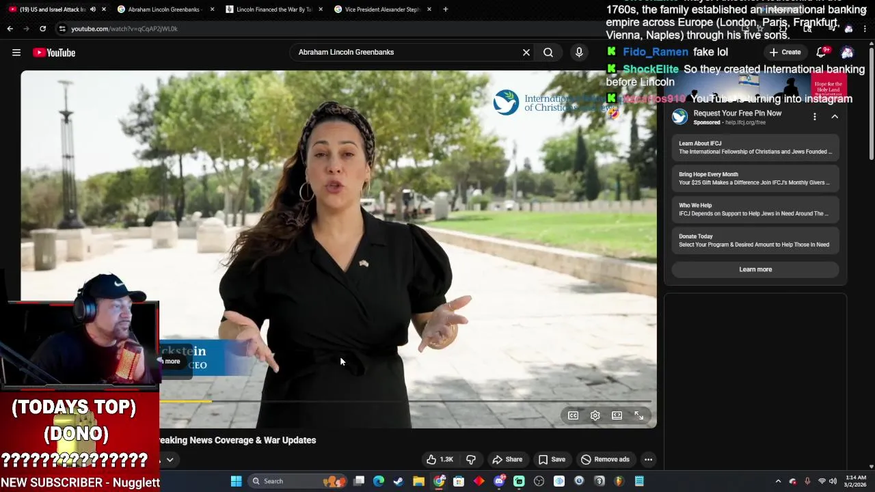Close the Lincoln Financed the War tab
Viewport: 875px width, 492px height.
pos(321,10)
